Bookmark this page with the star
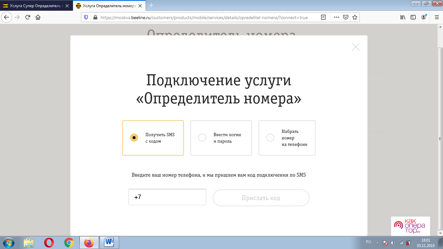 355,18
